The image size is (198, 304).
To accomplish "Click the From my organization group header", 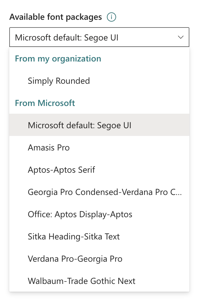I will click(58, 59).
